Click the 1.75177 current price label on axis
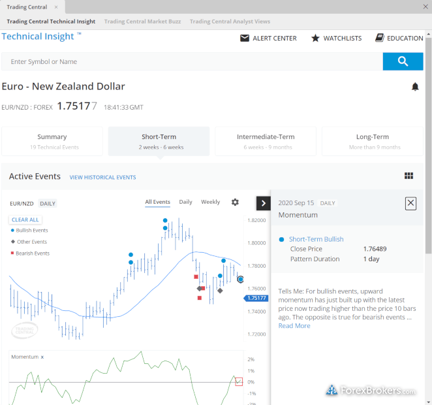The width and height of the screenshot is (432, 405). [x=256, y=298]
